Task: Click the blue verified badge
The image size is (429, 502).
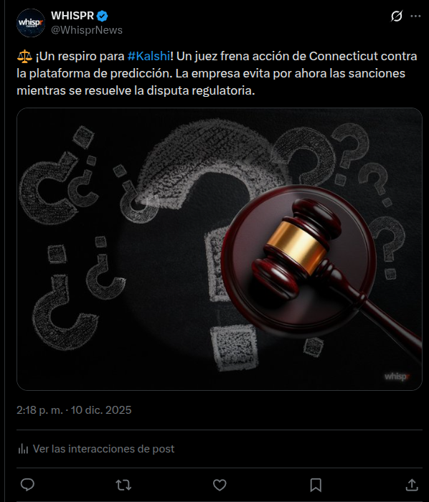Action: 102,16
